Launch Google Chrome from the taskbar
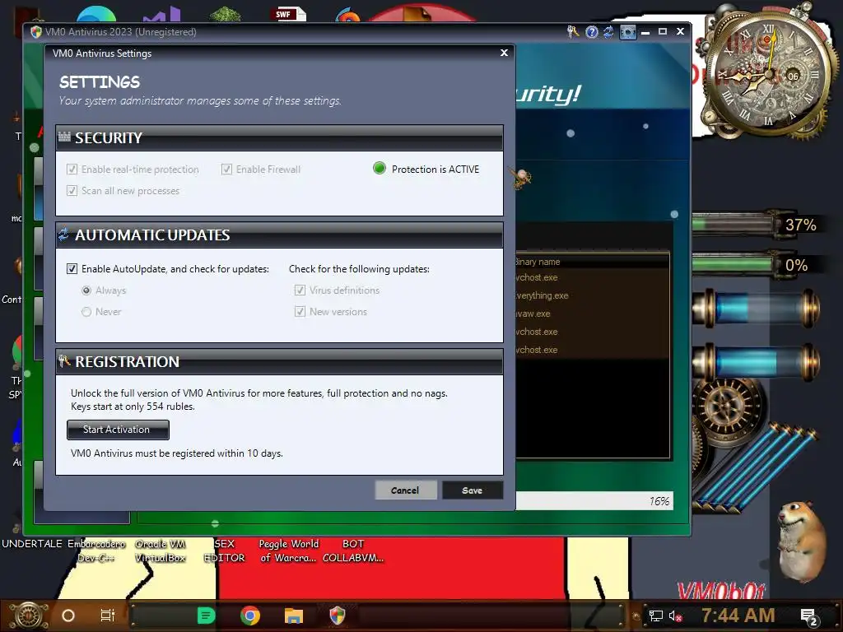Screen dimensions: 843x632 (250, 616)
